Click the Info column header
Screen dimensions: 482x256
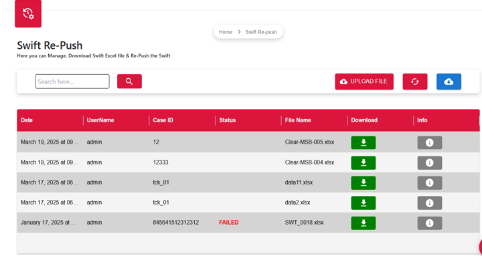(422, 120)
